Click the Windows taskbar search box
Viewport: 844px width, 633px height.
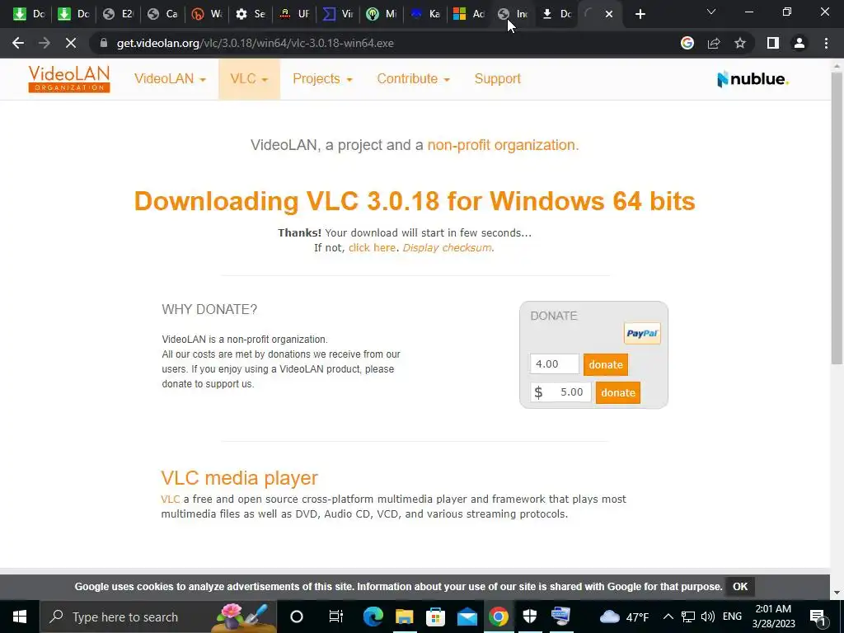158,617
